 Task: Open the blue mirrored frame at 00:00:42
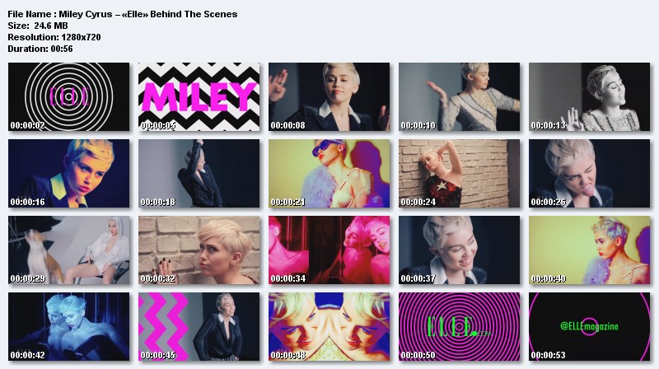(x=69, y=326)
